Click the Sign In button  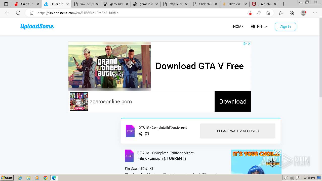point(285,27)
